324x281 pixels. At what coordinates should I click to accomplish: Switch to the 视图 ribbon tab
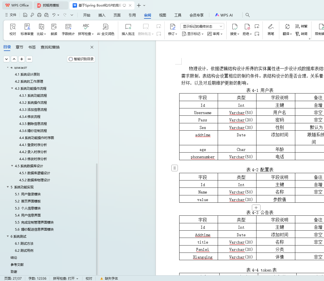tap(162, 15)
